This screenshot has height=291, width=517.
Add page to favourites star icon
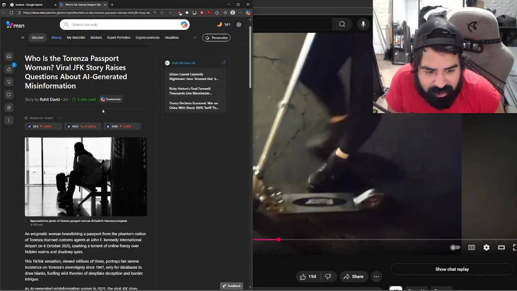point(170,13)
